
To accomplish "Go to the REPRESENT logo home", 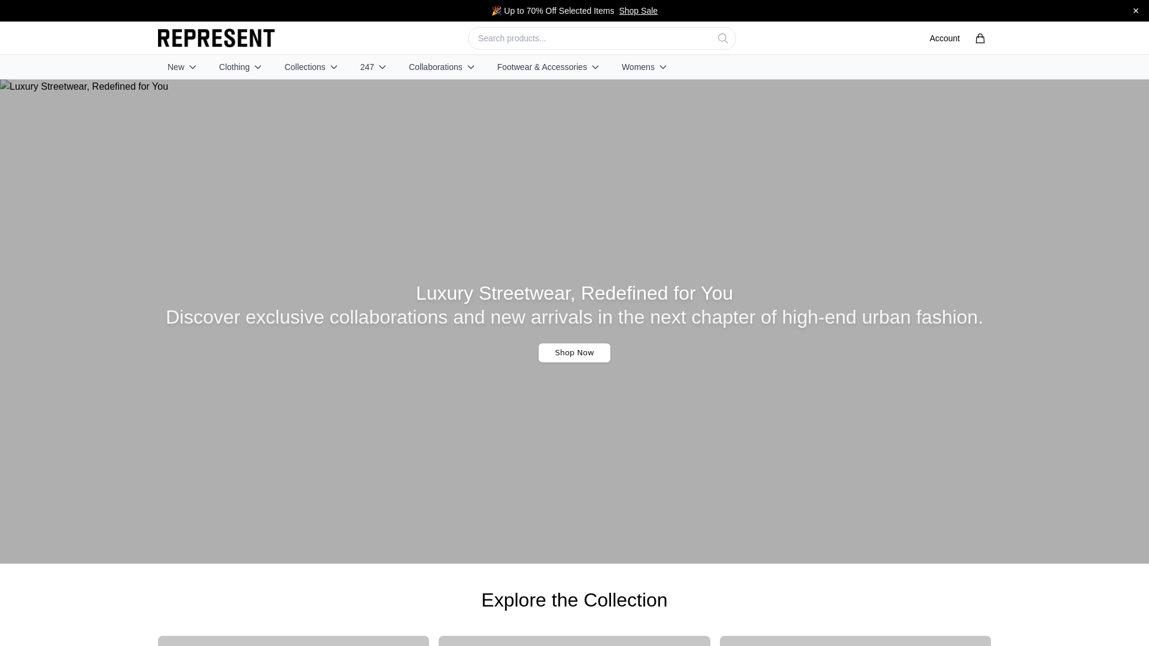I will coord(216,38).
